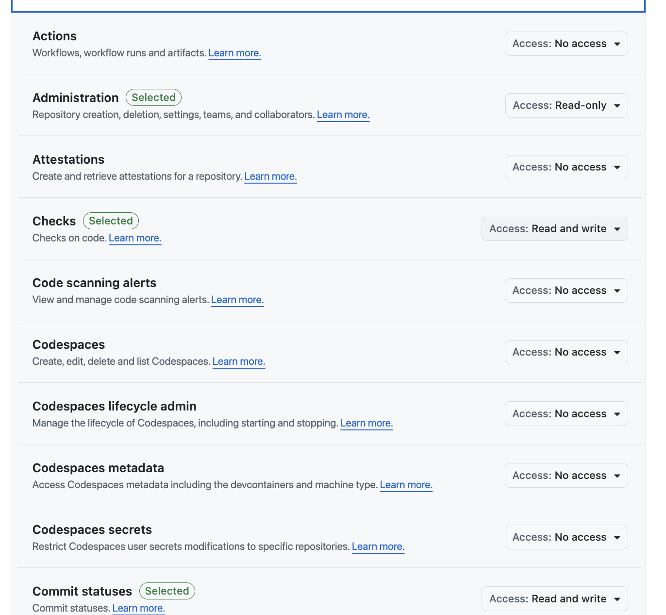Click the Codespaces secrets heading
The image size is (666, 615).
[x=92, y=530]
